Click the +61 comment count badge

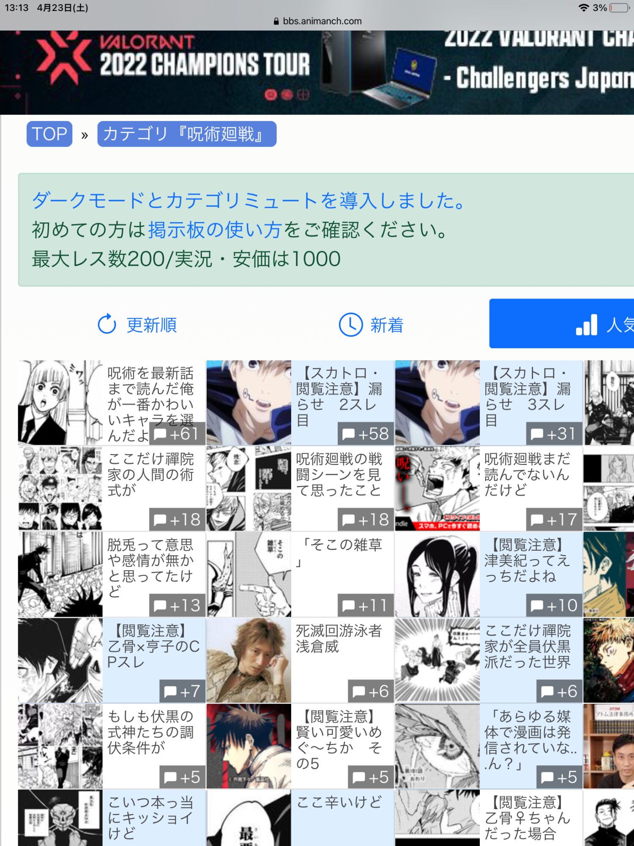tap(177, 434)
